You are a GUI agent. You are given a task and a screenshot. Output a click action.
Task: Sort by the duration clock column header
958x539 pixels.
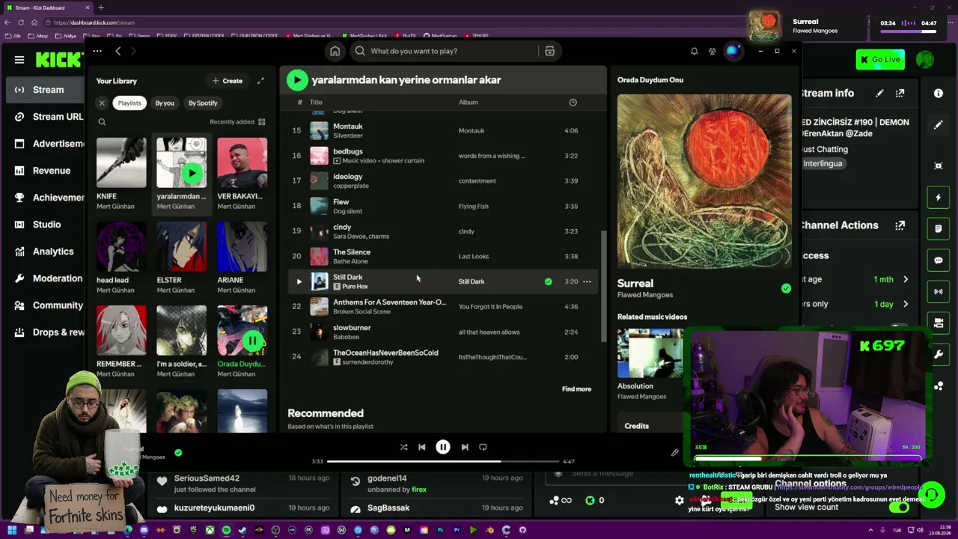click(x=573, y=103)
